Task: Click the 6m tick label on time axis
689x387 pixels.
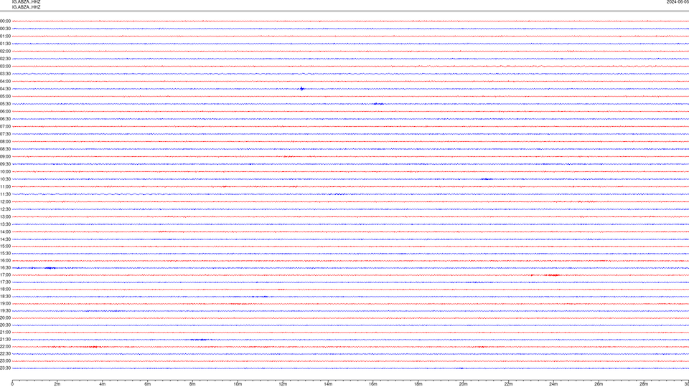Action: pos(148,384)
